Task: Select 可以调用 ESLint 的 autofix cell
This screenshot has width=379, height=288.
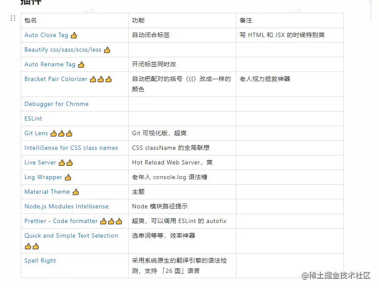Action: tap(182, 221)
